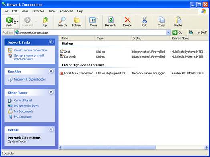Click the LAN or High-Speed Internet group header
Viewport: 210px width, 157px height.
[x=83, y=65]
